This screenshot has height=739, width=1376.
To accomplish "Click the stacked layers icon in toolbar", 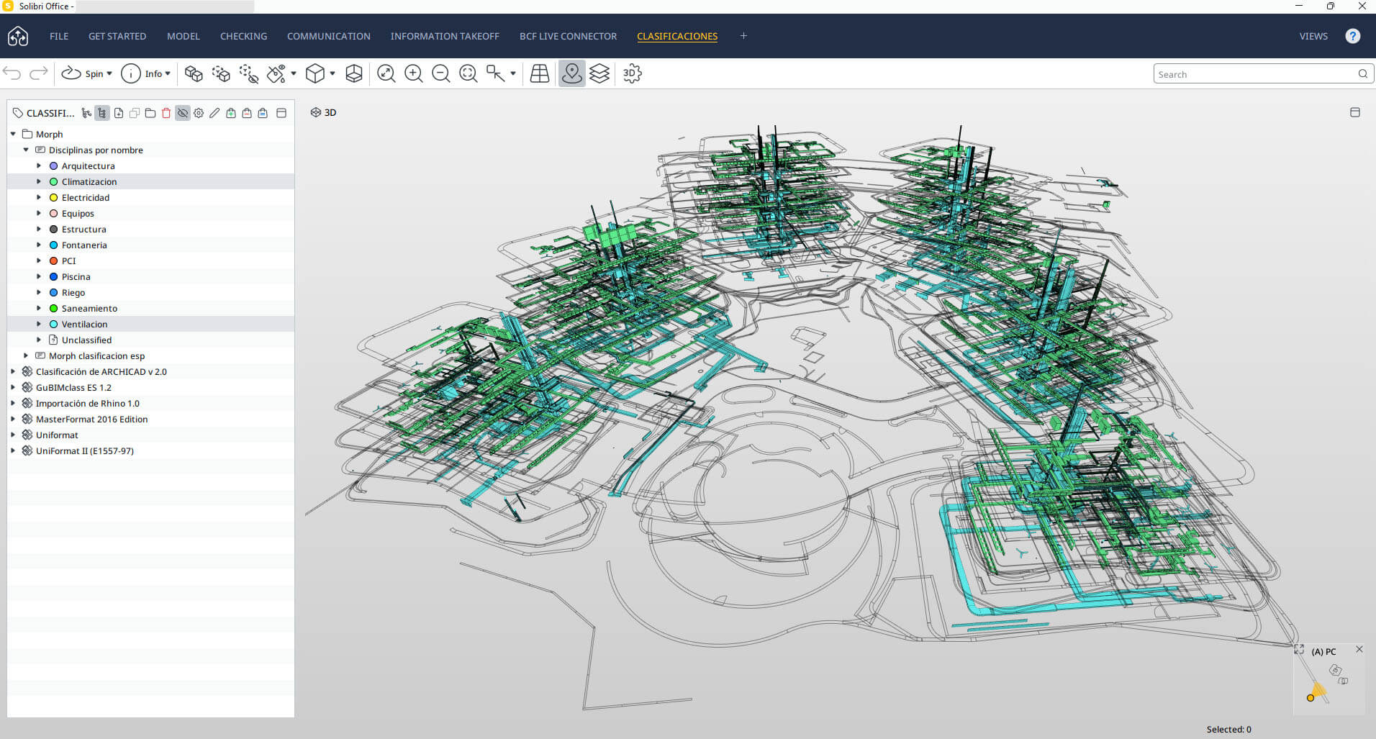I will (x=599, y=73).
